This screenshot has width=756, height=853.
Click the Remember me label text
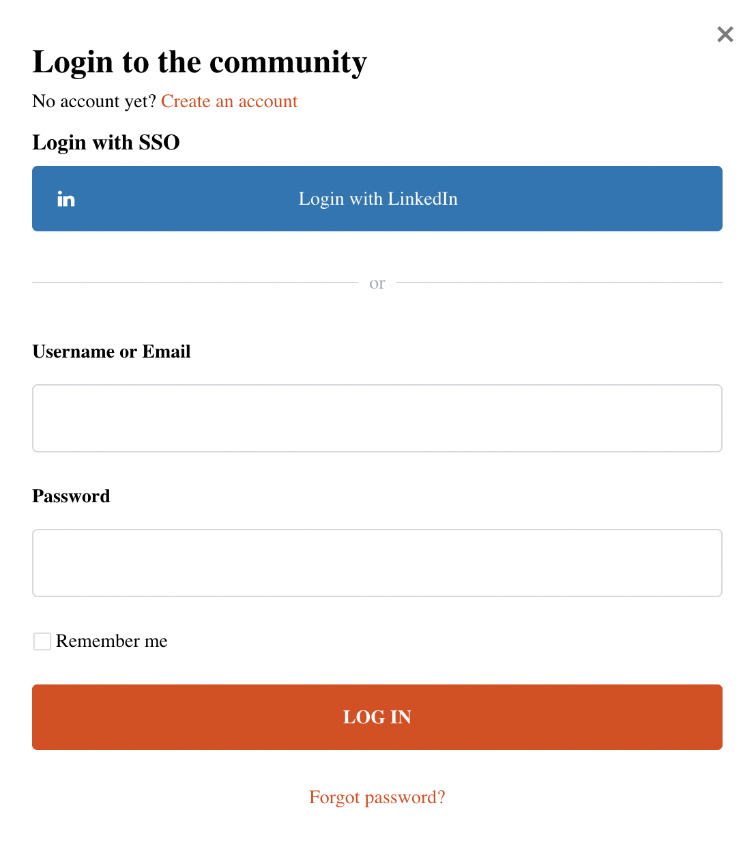coord(112,641)
